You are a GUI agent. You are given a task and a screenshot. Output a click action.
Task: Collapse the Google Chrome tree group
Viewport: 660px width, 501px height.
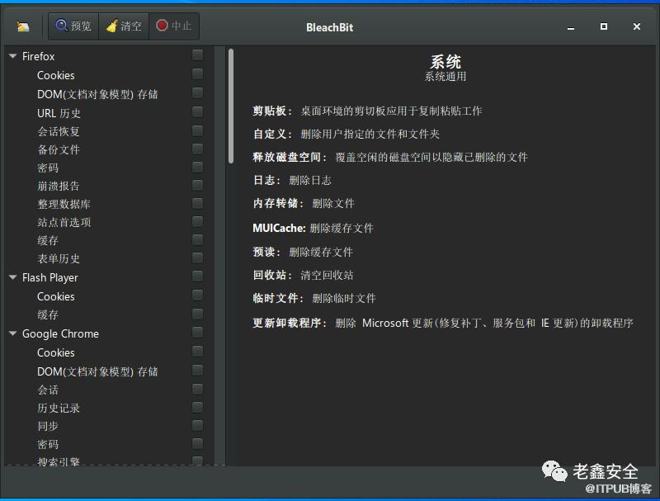(13, 333)
